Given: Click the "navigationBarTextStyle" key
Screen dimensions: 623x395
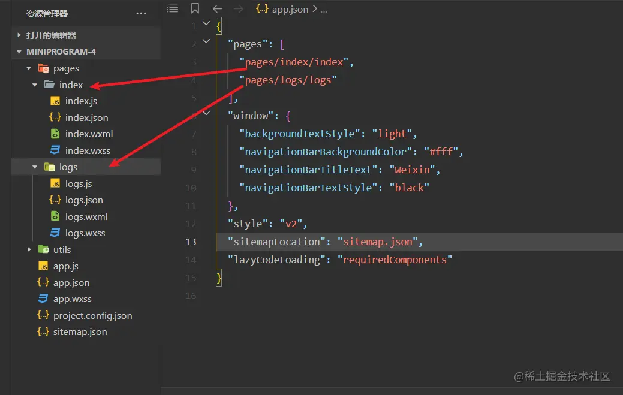Looking at the screenshot, I should [x=308, y=188].
